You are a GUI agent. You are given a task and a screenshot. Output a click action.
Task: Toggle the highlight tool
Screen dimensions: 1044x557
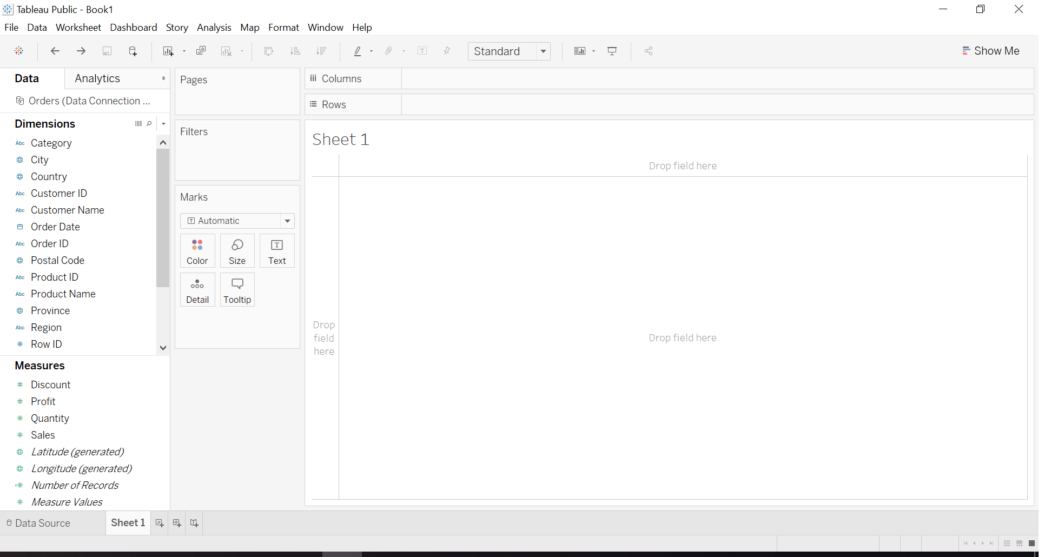pos(359,51)
